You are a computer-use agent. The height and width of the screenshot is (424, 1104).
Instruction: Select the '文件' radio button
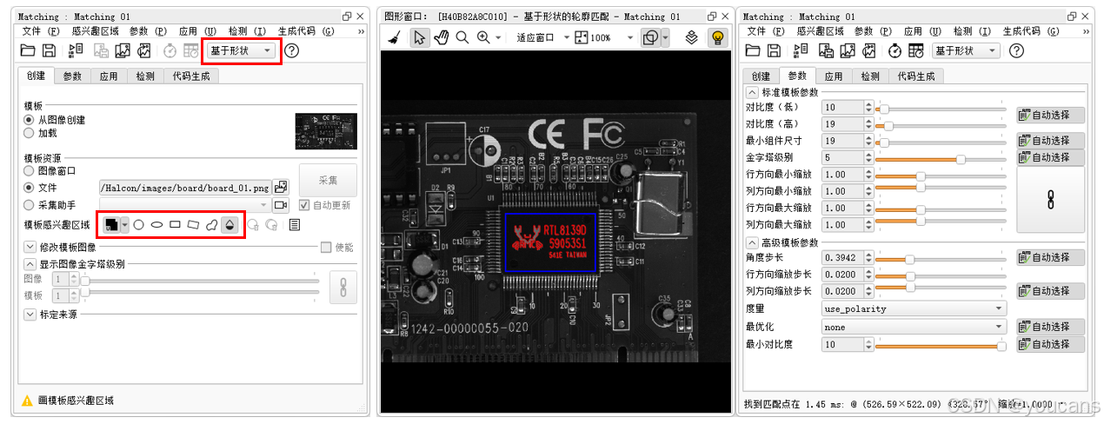[x=30, y=187]
